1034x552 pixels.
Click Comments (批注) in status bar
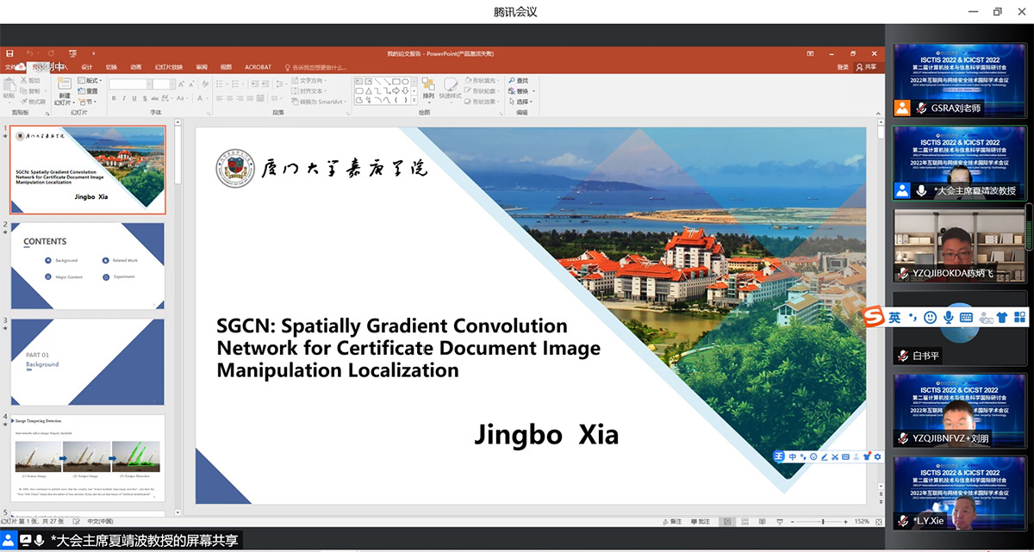click(x=701, y=521)
